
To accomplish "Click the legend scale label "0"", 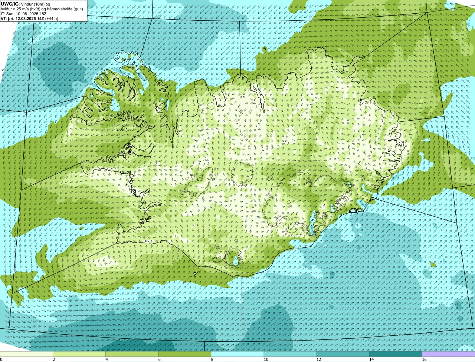I will [x=1, y=359].
